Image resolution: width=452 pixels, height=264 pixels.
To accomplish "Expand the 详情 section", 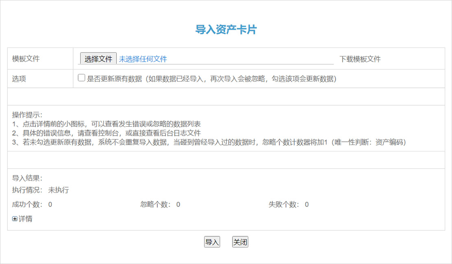I will 25,219.
